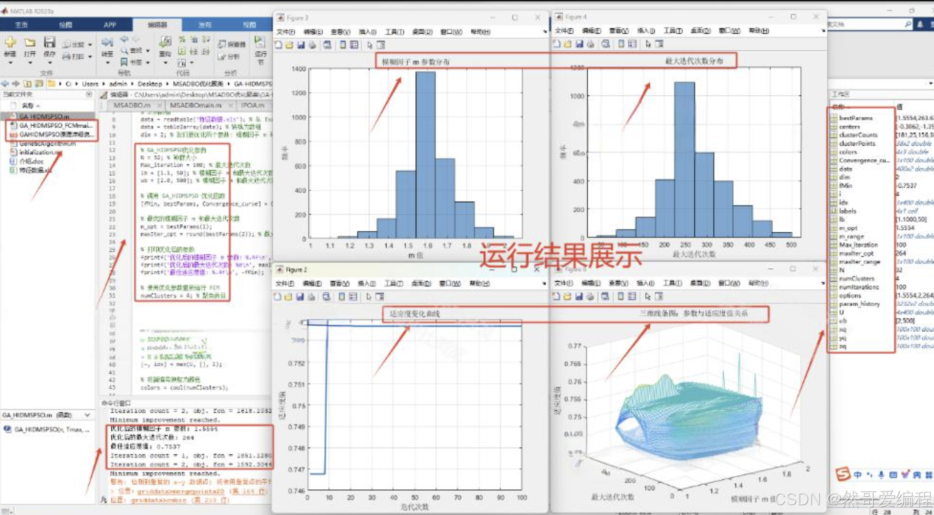This screenshot has height=515, width=934.
Task: Click the back navigation arrow above the file browser
Action: point(6,84)
